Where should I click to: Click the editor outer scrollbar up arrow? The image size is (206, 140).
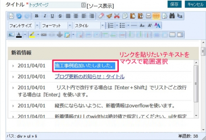203,42
